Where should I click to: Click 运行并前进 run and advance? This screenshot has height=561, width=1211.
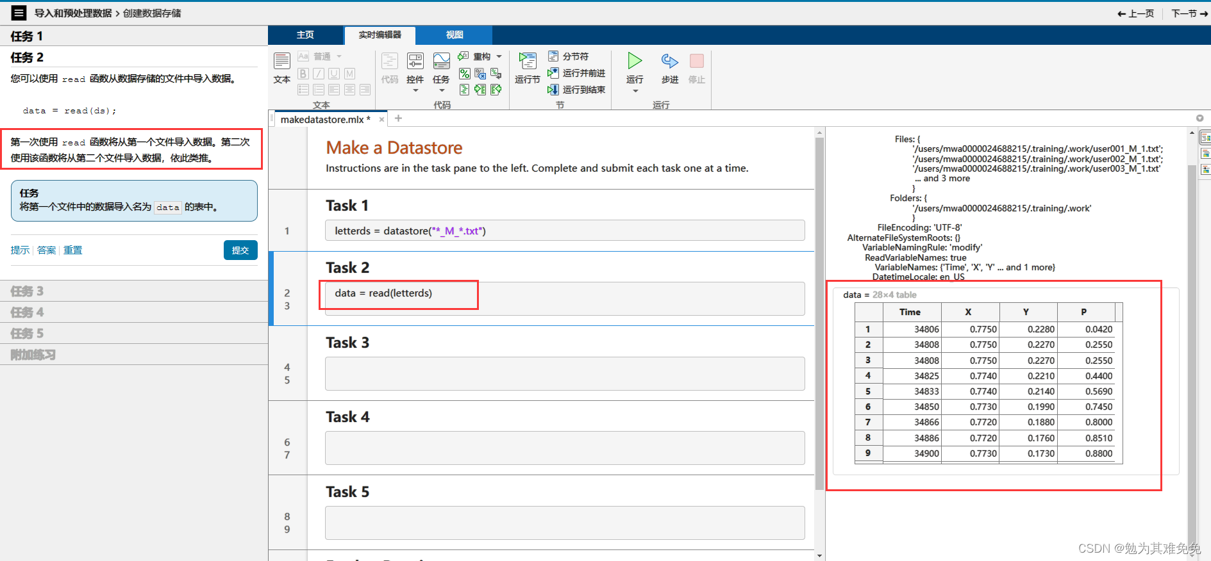576,73
